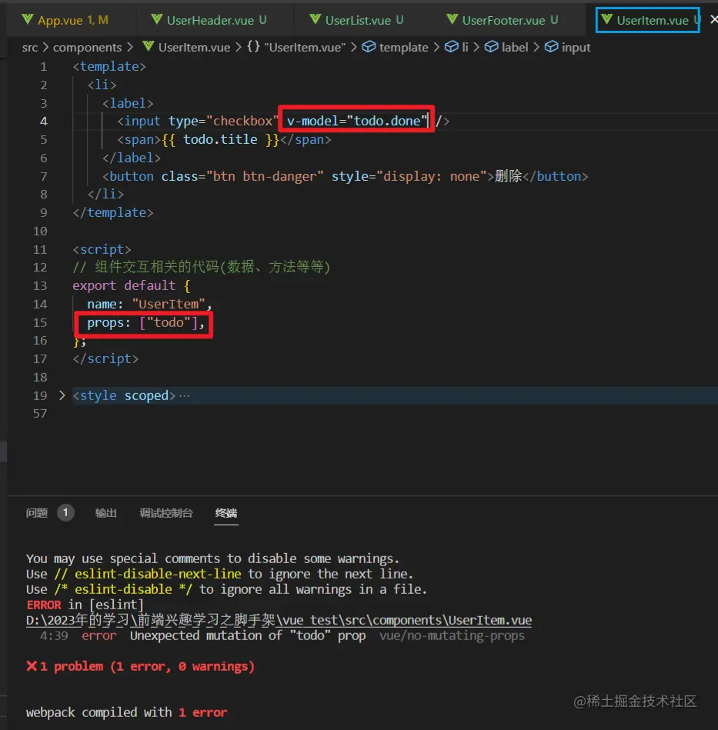Select input in the breadcrumb
718x730 pixels.
pos(576,48)
